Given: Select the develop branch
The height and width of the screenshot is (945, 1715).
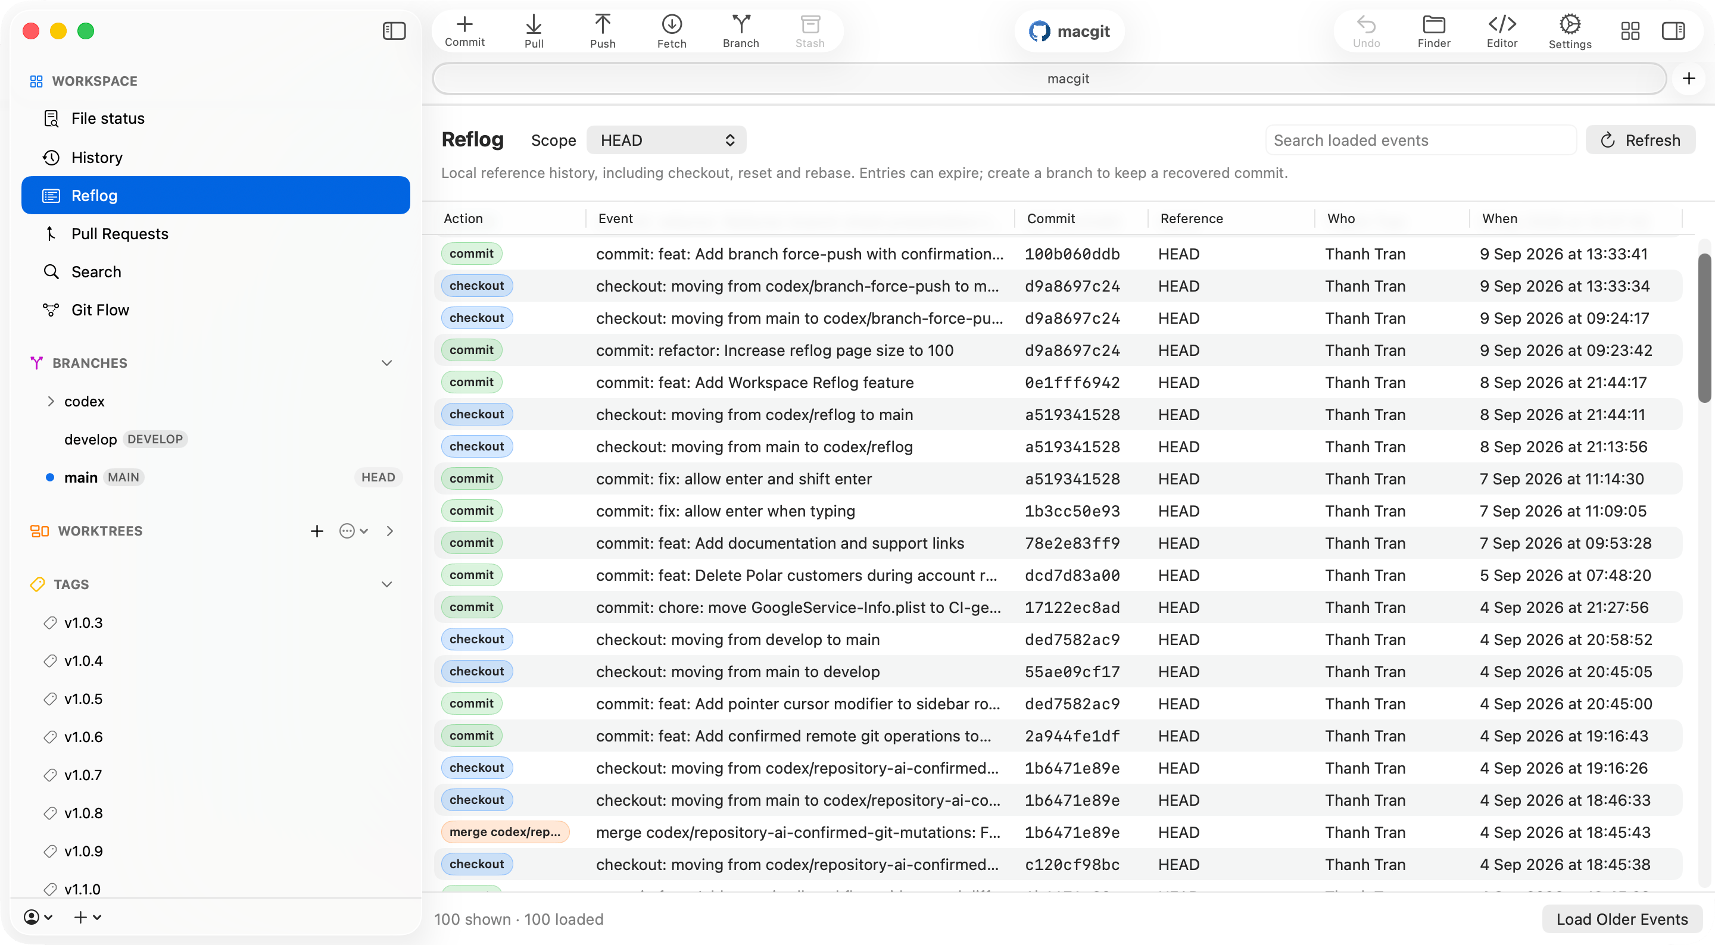Looking at the screenshot, I should 216,439.
